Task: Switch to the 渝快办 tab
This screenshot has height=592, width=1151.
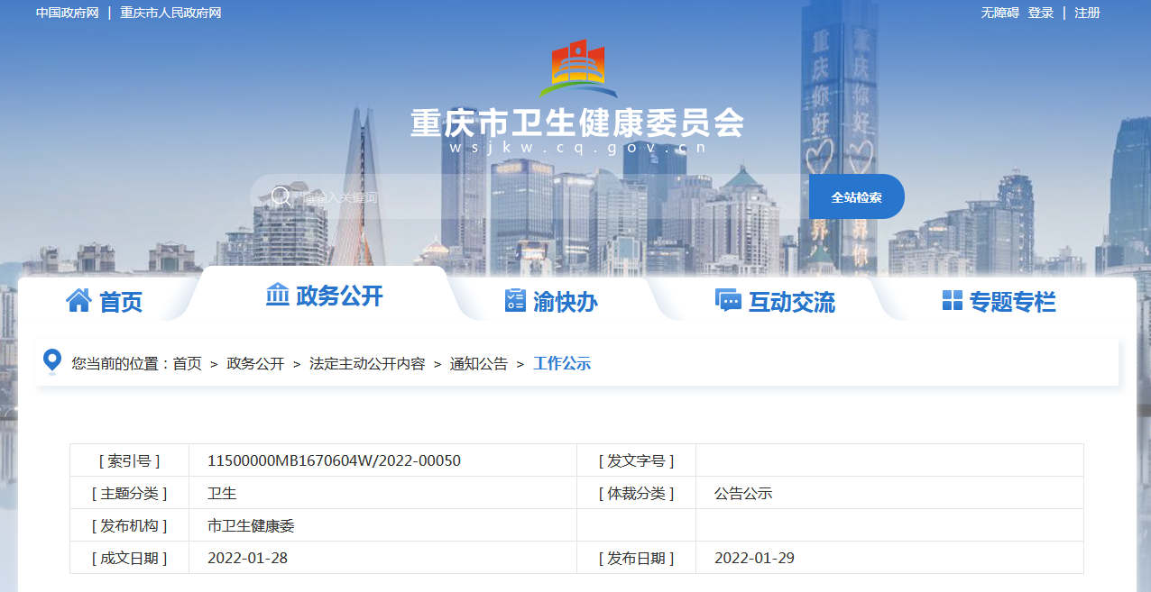Action: (x=565, y=302)
